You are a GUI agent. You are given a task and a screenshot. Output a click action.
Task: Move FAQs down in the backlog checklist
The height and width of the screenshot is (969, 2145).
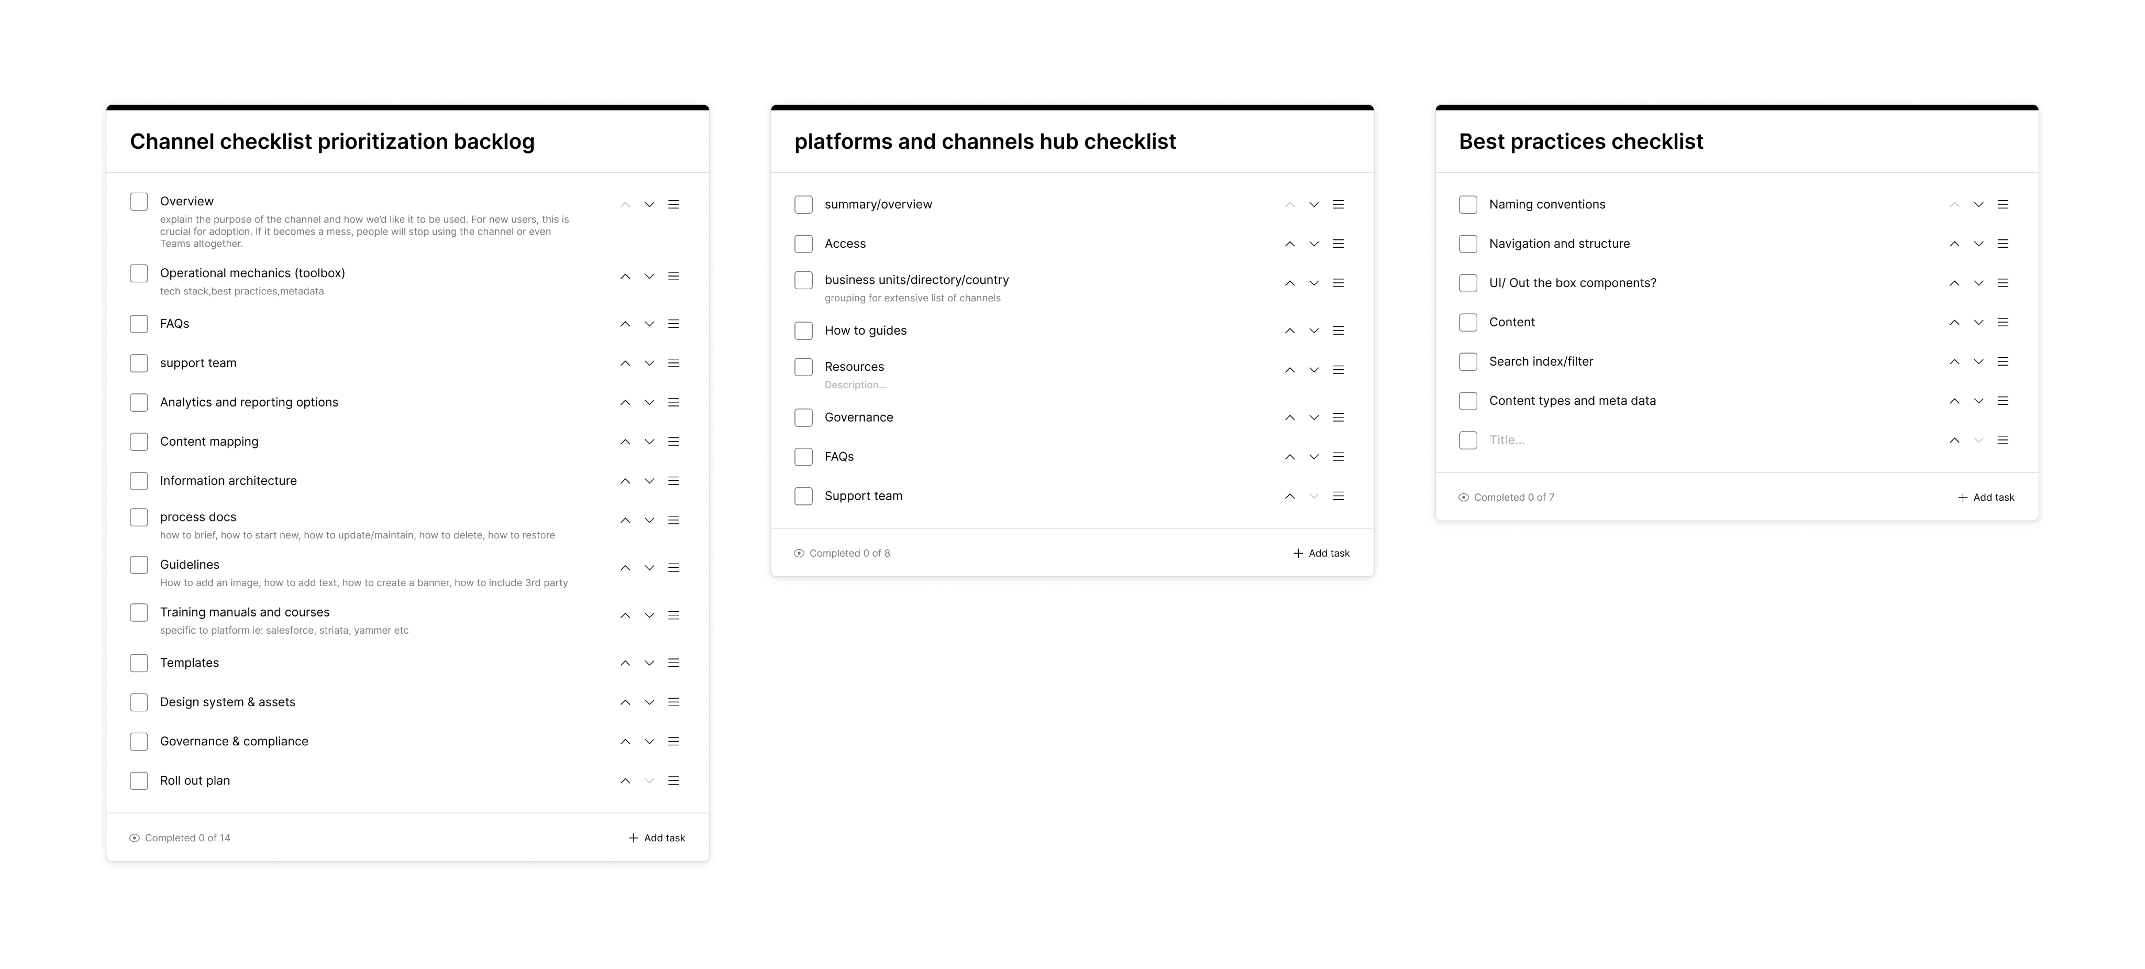pos(649,324)
